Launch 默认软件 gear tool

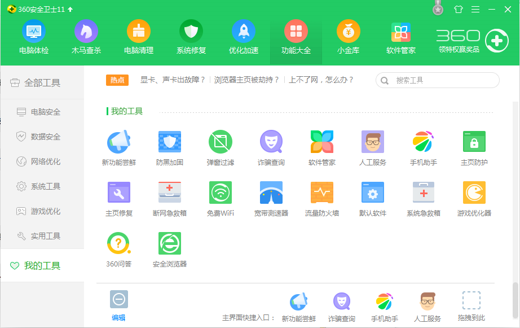[x=372, y=199]
